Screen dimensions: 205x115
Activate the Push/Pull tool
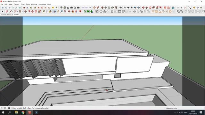[26, 11]
